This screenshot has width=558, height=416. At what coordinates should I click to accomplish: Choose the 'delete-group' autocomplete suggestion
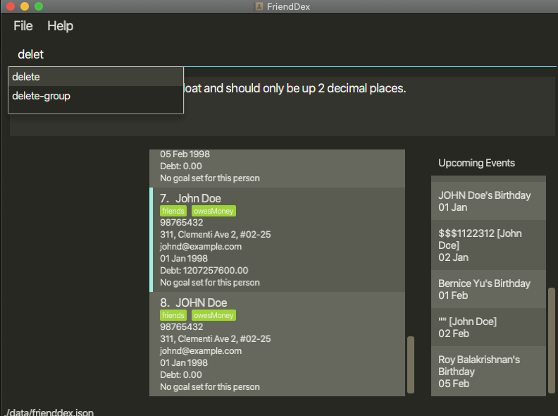pos(96,96)
